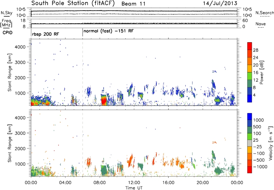This screenshot has height=190, width=274.
Task: Click the '-1000' label on the velocity colorbar
Action: 260,167
